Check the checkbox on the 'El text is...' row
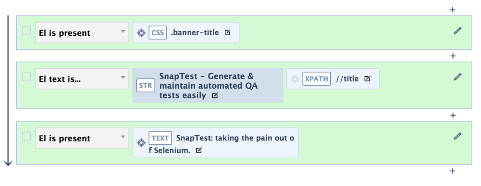The image size is (481, 186). (x=26, y=77)
